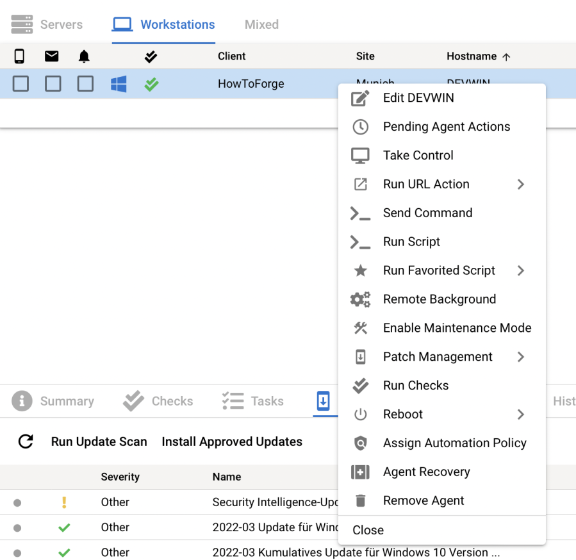Viewport: 576px width, 560px height.
Task: Sort the table by Hostname column header
Action: tap(472, 56)
